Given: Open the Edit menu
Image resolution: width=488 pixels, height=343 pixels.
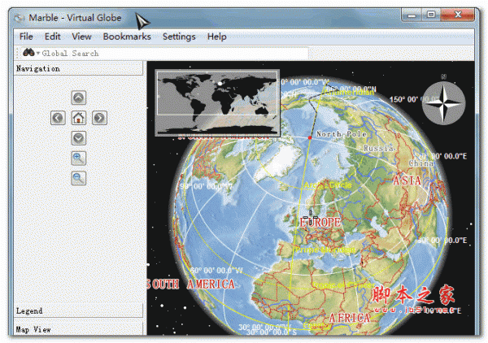Looking at the screenshot, I should pos(52,37).
